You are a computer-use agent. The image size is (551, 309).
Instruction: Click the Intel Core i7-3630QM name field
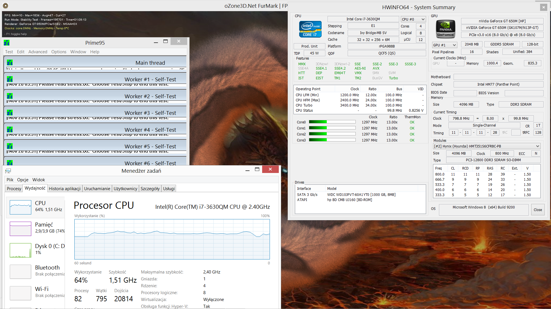pos(363,19)
